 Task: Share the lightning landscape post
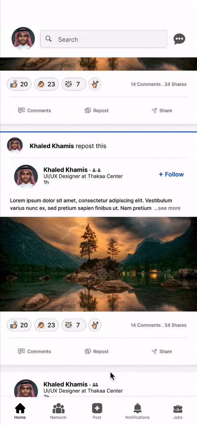point(161,351)
